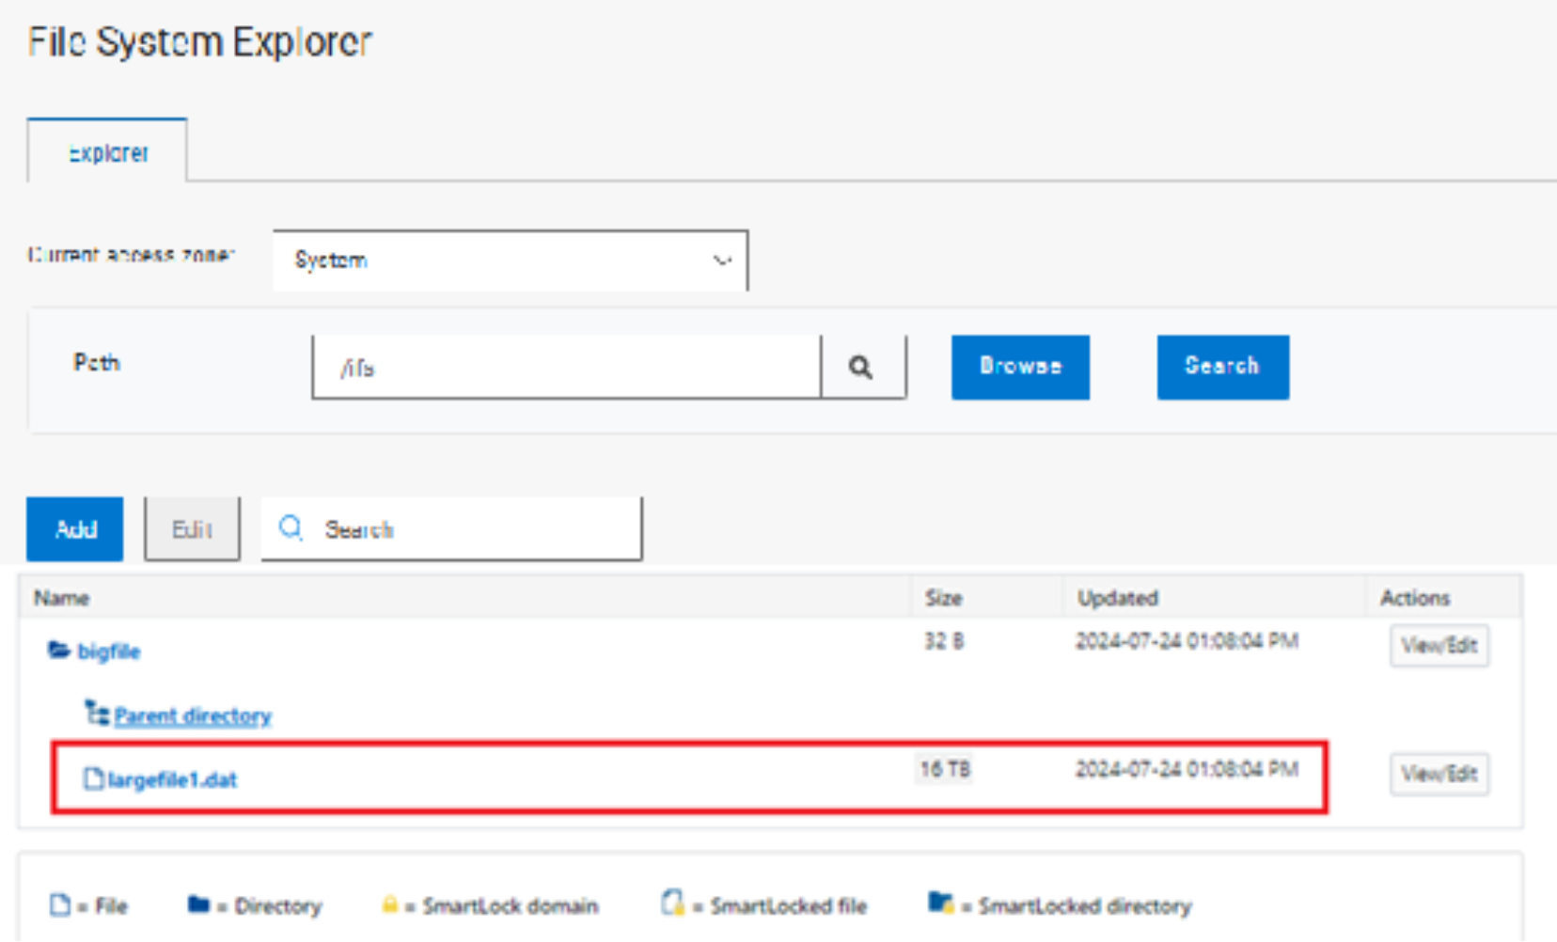1557x942 pixels.
Task: Open the Current access zone dropdown
Action: click(x=511, y=260)
